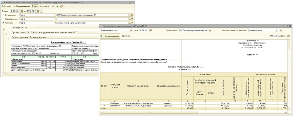Screen dimensions: 293x116
Task: Open calendar picker for period start date
Action: pyautogui.click(x=22, y=11)
